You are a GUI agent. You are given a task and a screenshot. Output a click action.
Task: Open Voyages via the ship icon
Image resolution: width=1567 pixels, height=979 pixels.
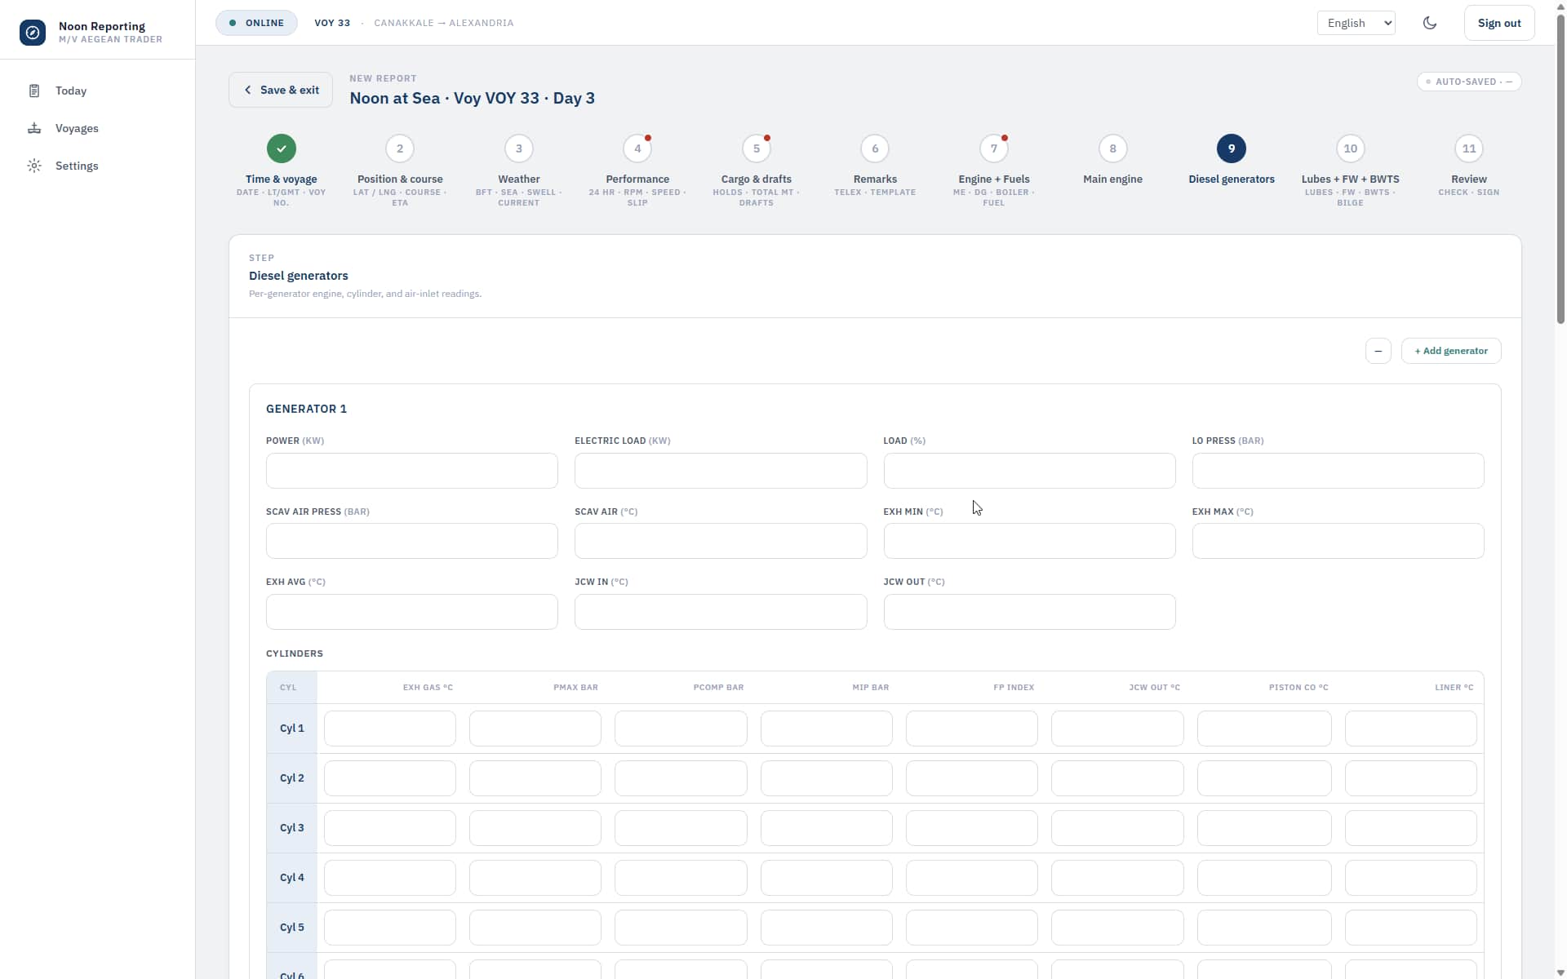[x=34, y=128]
